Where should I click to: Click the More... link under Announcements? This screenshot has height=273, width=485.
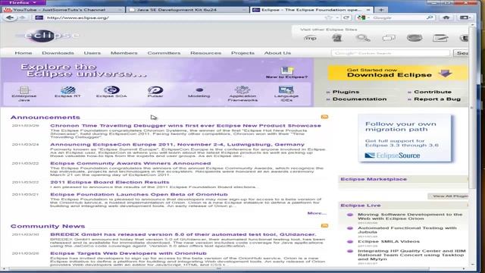[317, 213]
